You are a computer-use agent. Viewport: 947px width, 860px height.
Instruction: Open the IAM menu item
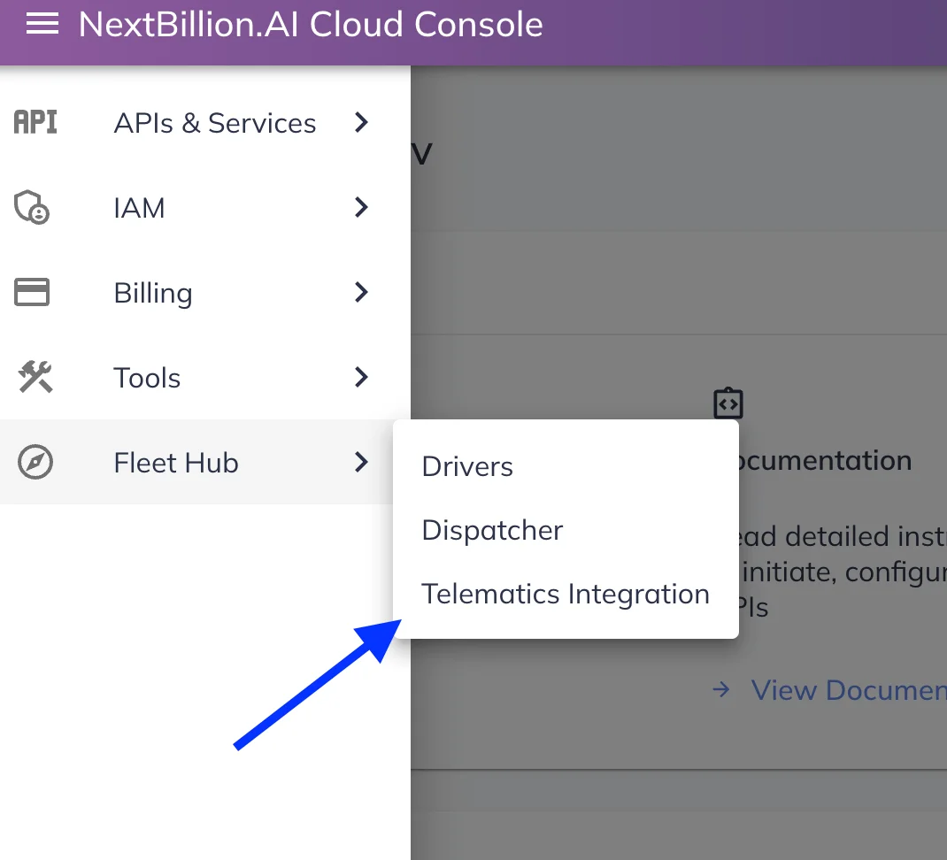coord(205,207)
